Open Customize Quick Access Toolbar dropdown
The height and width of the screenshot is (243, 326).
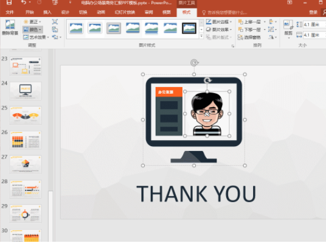click(70, 2)
